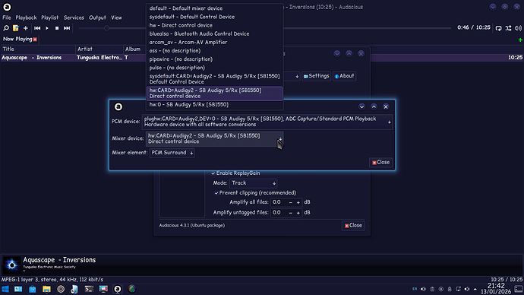Increase Amplify untagged files value
The height and width of the screenshot is (295, 524).
point(298,213)
